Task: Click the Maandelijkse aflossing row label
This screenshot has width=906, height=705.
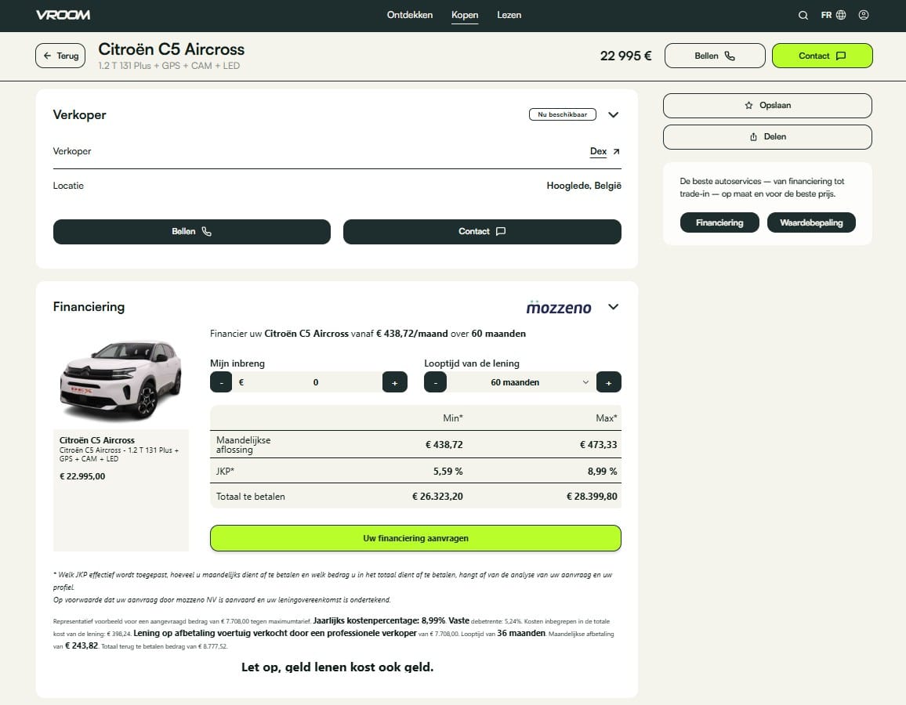Action: pyautogui.click(x=243, y=445)
